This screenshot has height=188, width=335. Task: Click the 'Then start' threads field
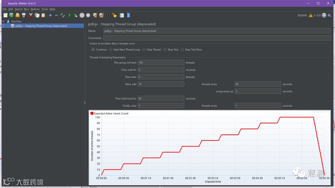(x=161, y=77)
